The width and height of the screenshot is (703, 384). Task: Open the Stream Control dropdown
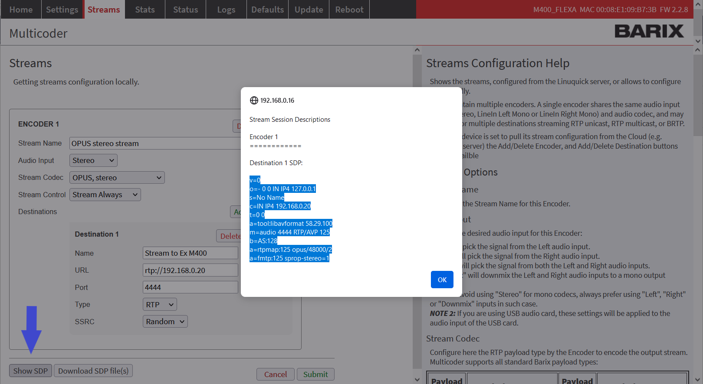pos(105,195)
